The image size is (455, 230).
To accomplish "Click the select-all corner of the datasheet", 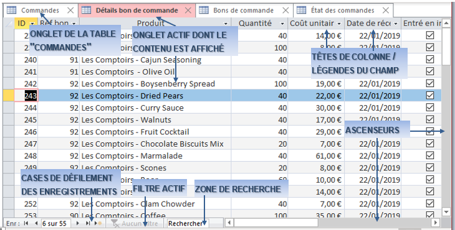I will [9, 23].
